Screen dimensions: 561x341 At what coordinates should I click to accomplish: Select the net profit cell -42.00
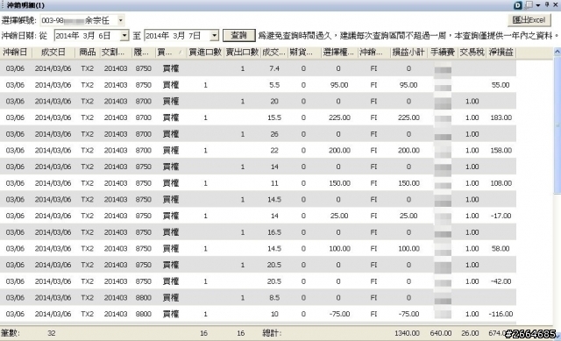coord(501,281)
